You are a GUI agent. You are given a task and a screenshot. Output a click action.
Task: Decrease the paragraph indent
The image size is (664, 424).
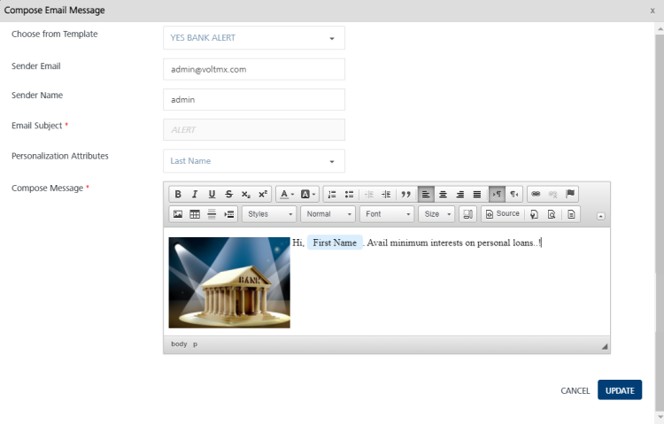click(369, 194)
